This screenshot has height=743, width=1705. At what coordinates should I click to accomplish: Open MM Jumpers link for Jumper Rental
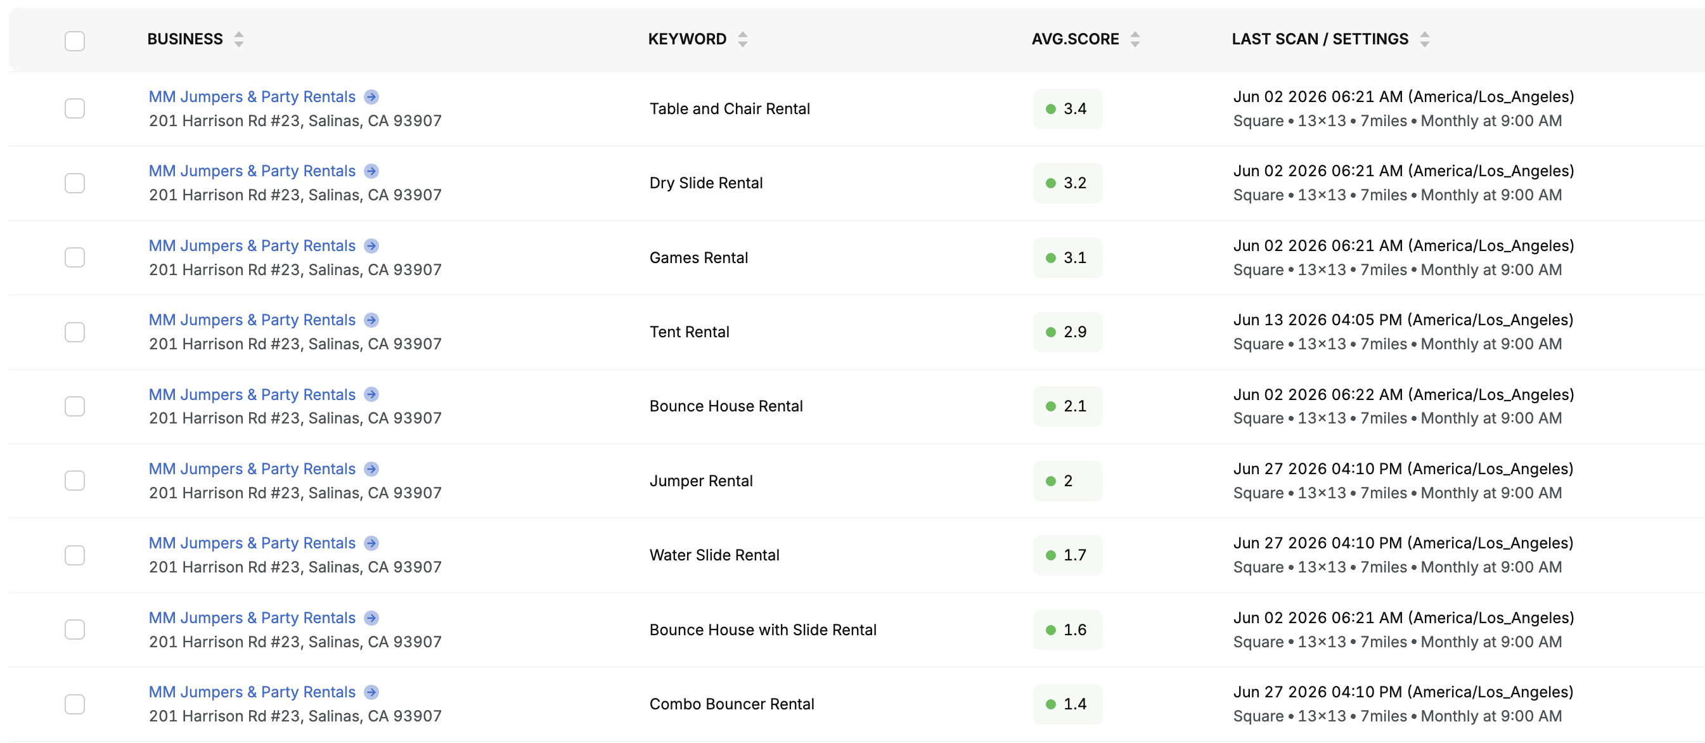(252, 469)
